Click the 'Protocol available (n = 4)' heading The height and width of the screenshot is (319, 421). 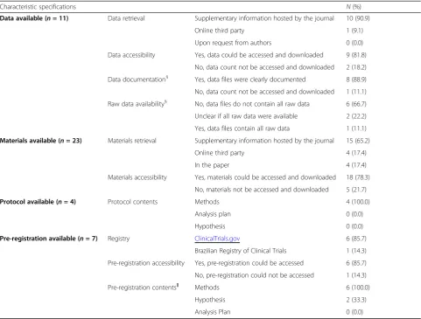point(38,202)
